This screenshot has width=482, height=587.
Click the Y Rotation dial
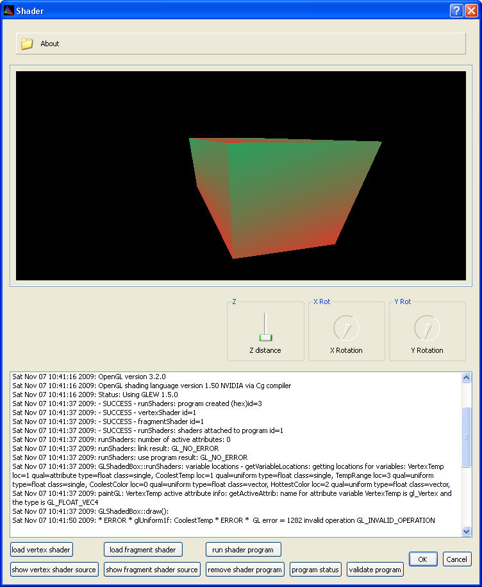427,328
